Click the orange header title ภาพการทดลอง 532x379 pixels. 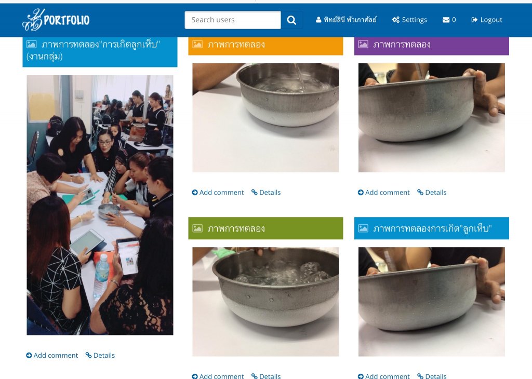click(x=236, y=45)
